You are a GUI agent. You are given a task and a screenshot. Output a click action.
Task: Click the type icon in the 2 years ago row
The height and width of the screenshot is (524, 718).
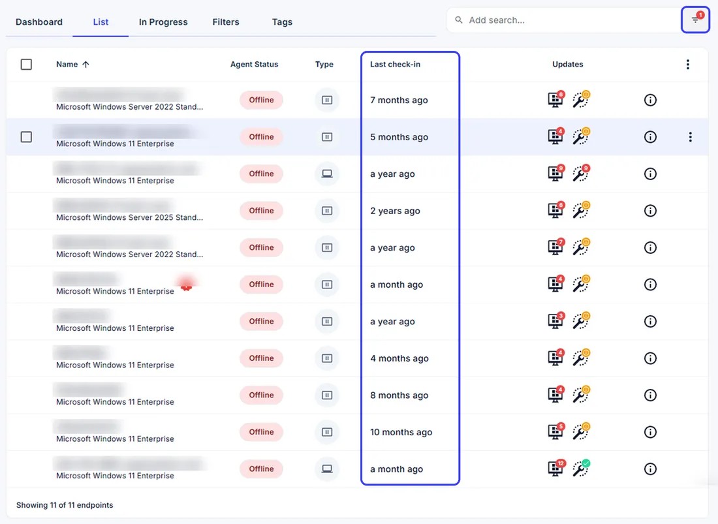click(327, 211)
